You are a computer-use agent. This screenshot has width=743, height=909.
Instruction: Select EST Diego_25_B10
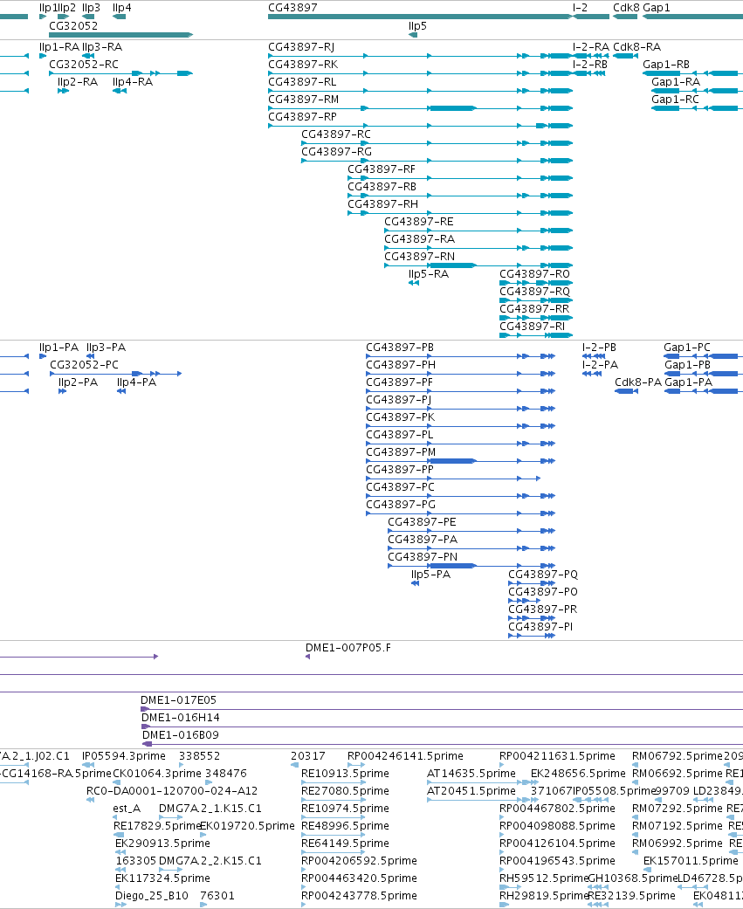[x=120, y=905]
